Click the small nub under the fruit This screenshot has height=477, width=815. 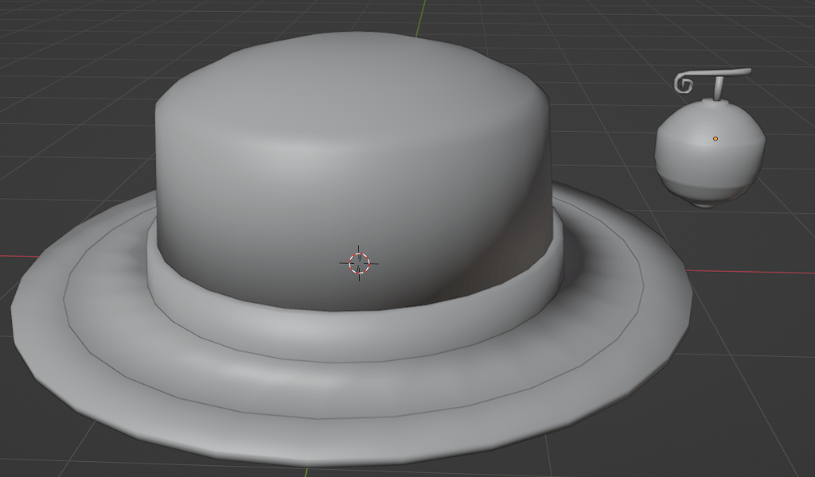(x=704, y=205)
